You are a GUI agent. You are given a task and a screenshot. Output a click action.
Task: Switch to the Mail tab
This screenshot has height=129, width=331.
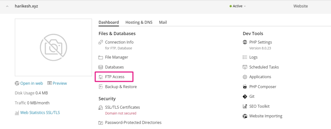coord(163,23)
